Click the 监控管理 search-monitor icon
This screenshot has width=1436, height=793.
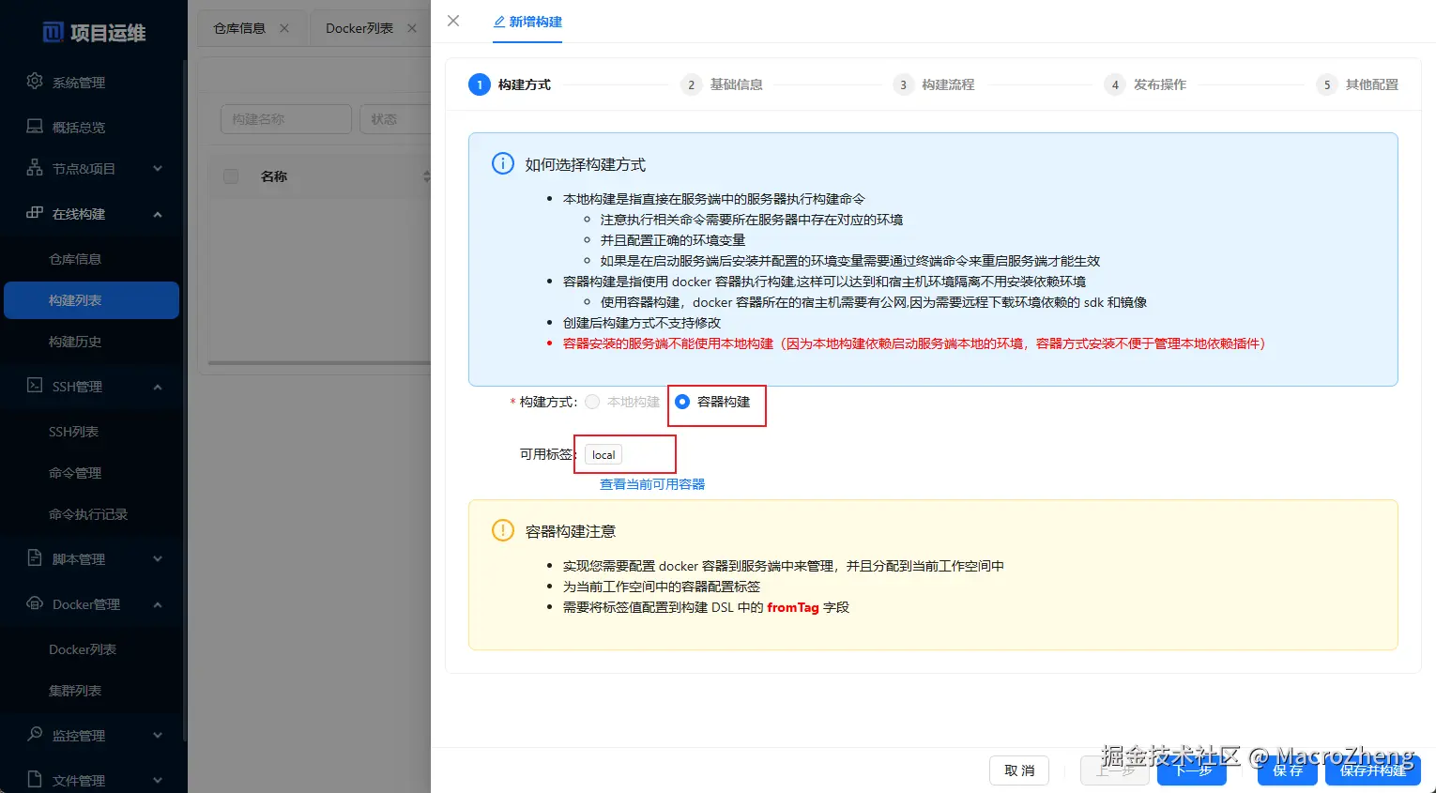(x=35, y=735)
